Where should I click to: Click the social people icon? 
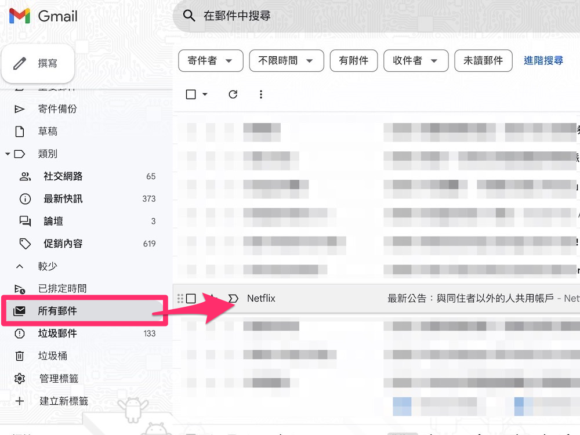(25, 176)
